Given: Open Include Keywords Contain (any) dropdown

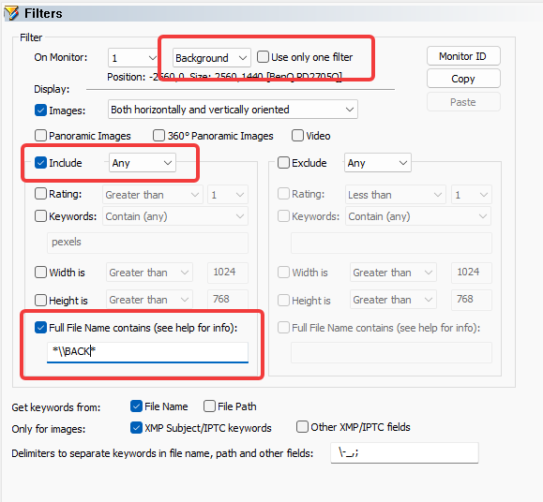Looking at the screenshot, I should coord(175,216).
